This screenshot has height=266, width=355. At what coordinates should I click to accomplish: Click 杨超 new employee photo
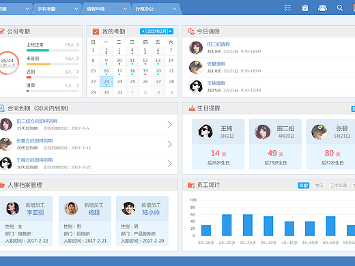coord(71,208)
